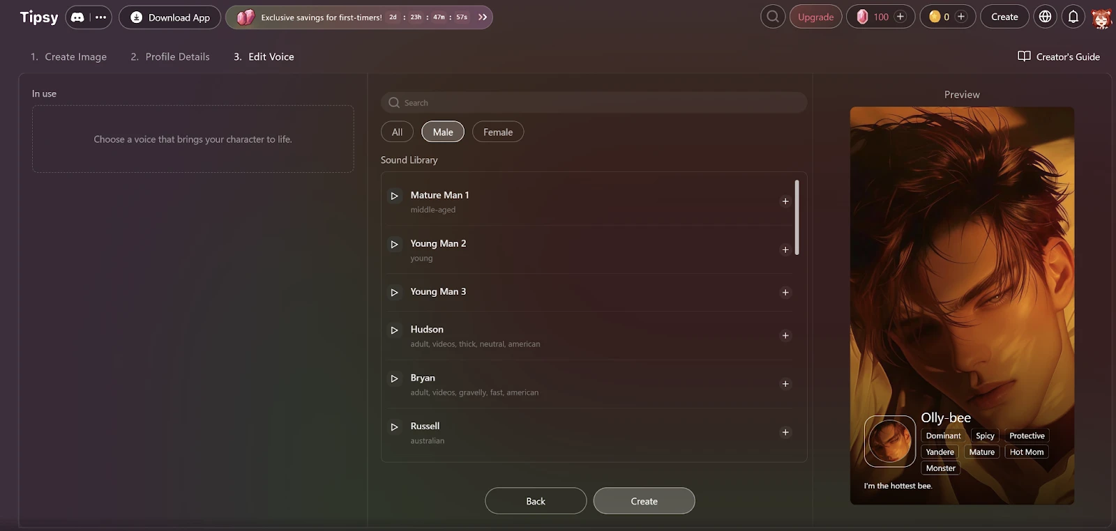This screenshot has height=531, width=1116.
Task: Open the user avatar profile menu
Action: click(1101, 17)
